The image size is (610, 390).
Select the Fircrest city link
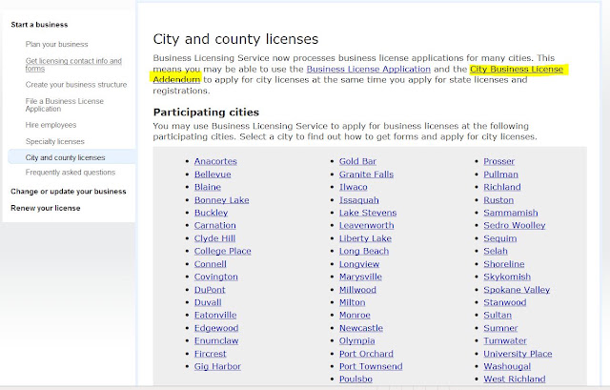(x=211, y=354)
